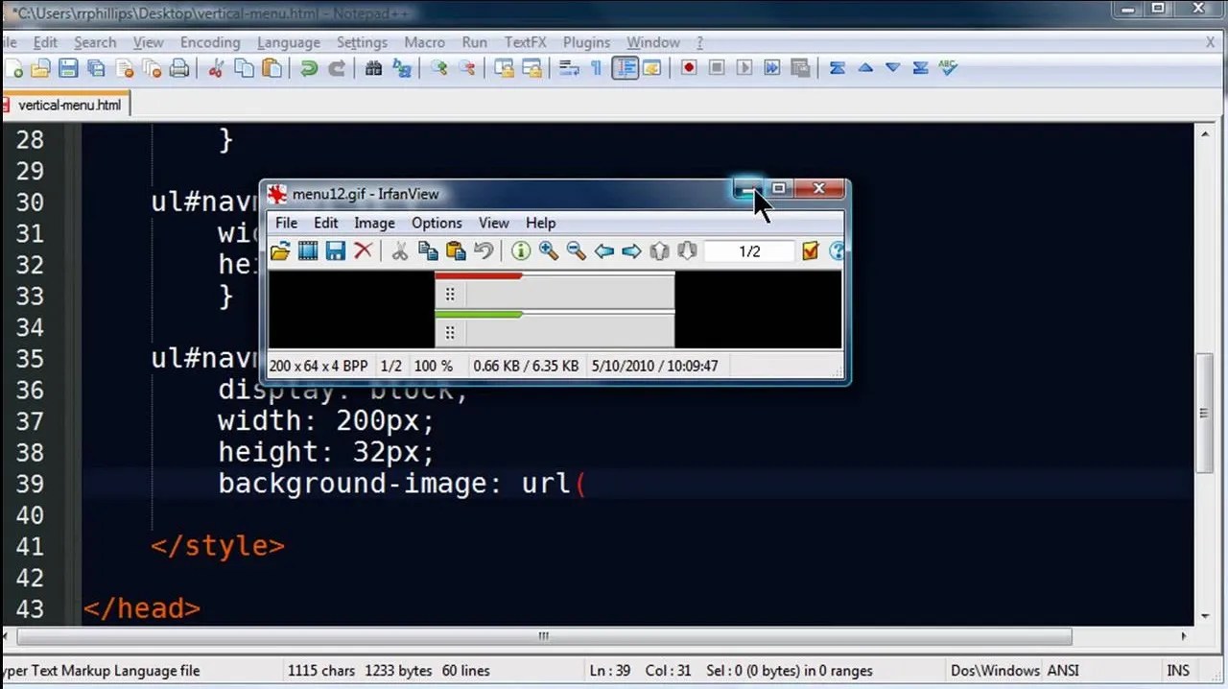Undo in IrfanView toolbar
This screenshot has width=1228, height=689.
click(x=484, y=251)
